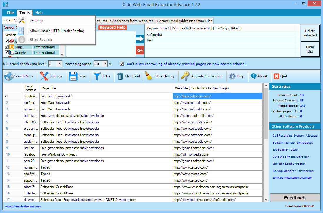Open the Help menu in the menu bar
The width and height of the screenshot is (323, 213).
[x=39, y=13]
